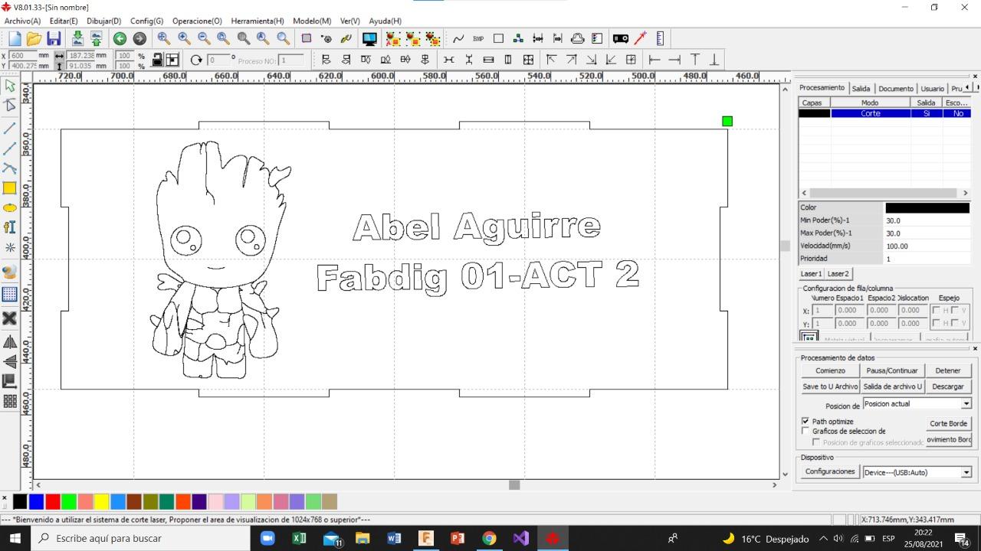Click the cloud-shaped icon in the toolbar
This screenshot has width=981, height=551.
(x=578, y=38)
